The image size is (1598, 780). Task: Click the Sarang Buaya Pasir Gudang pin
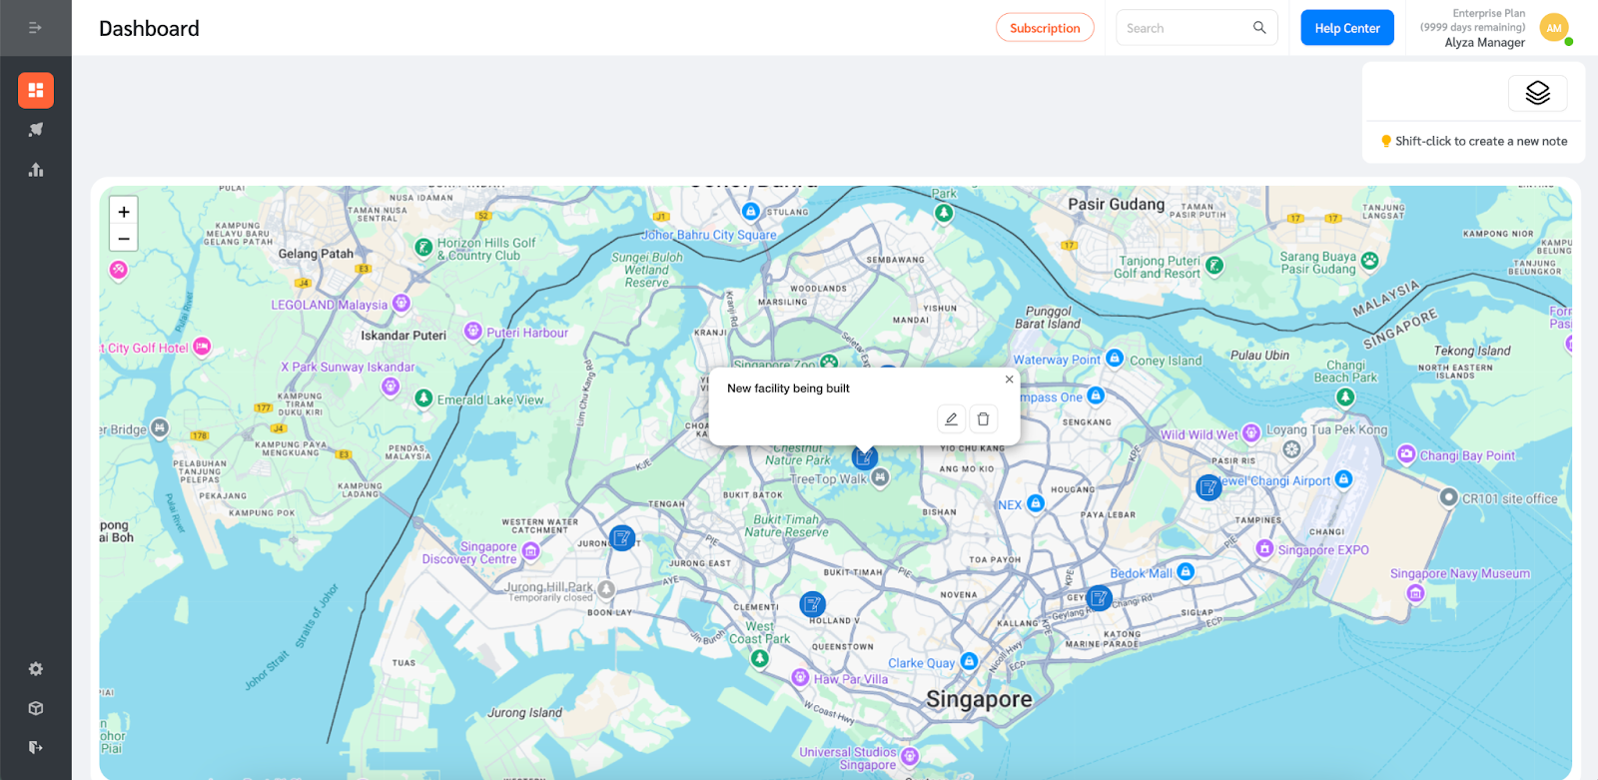click(x=1369, y=260)
